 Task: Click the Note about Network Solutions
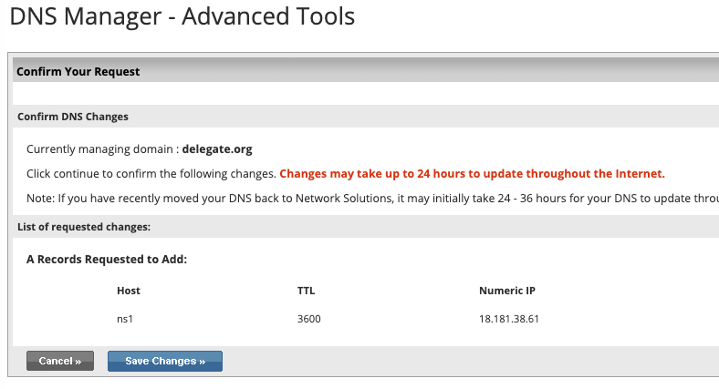click(x=365, y=198)
